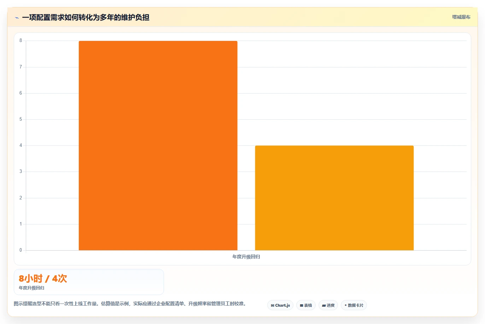The width and height of the screenshot is (485, 324).
Task: Click the 年度升级回归 x-axis label under chart
Action: 246,257
